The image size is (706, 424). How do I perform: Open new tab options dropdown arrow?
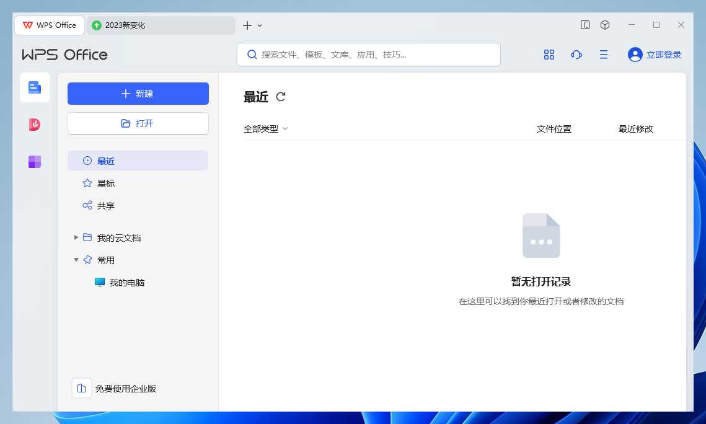(260, 25)
